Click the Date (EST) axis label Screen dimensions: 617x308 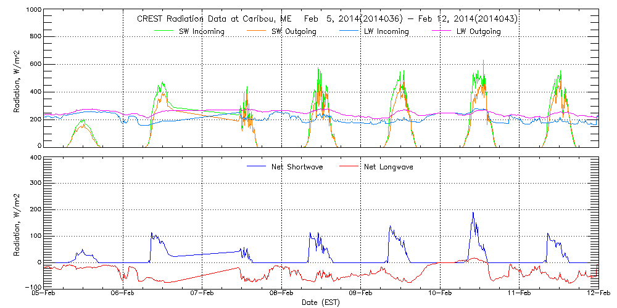[x=320, y=302]
